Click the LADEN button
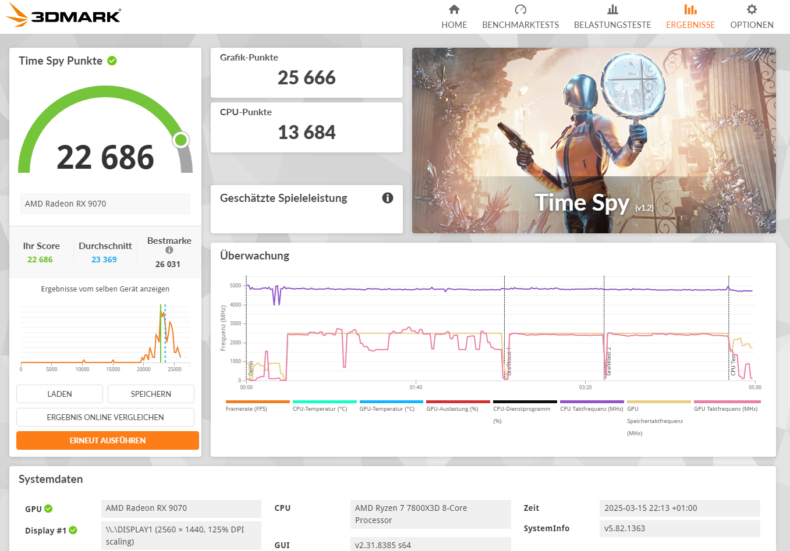Screen dimensions: 790x551 coord(59,394)
